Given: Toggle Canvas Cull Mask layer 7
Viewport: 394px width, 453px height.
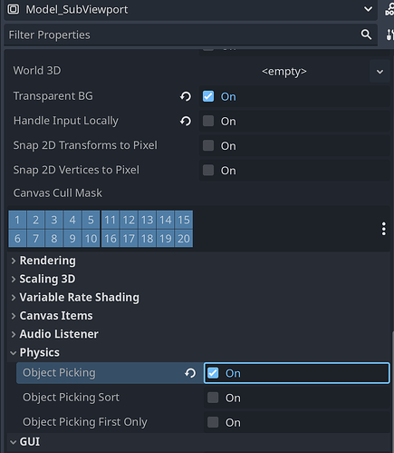Looking at the screenshot, I should tap(35, 239).
